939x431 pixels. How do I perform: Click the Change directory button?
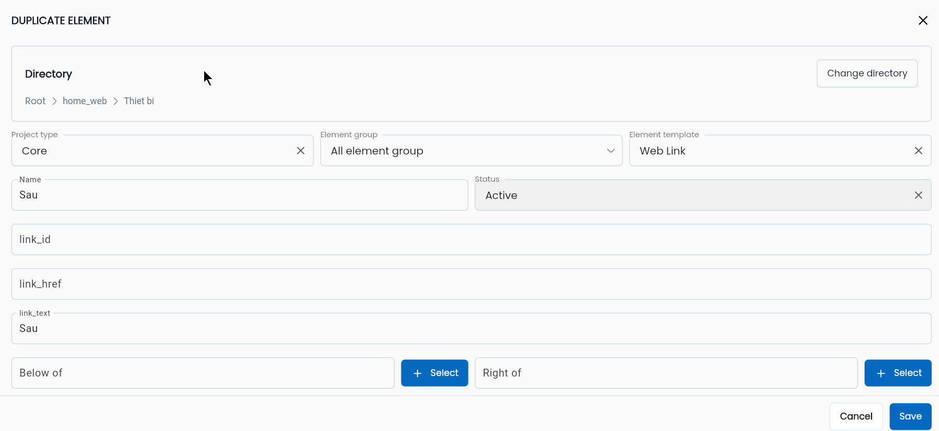coord(867,73)
